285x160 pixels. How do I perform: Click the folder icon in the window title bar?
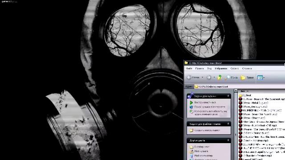[x=186, y=63]
